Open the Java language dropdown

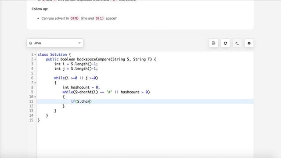[x=55, y=43]
